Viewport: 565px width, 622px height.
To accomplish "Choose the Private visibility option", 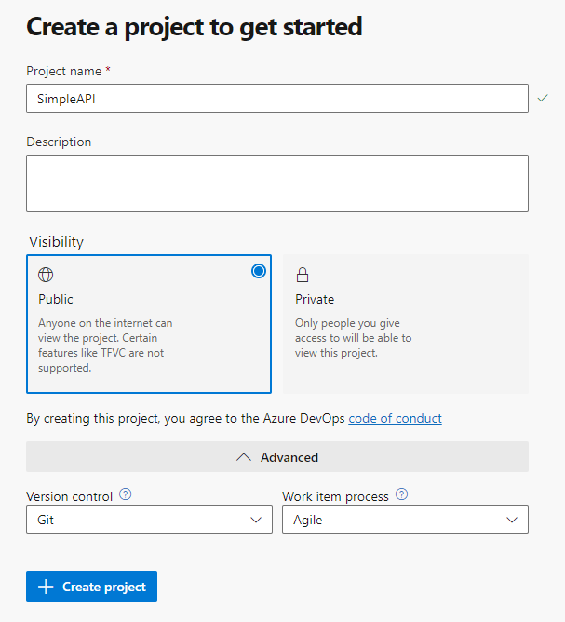I will [x=406, y=324].
